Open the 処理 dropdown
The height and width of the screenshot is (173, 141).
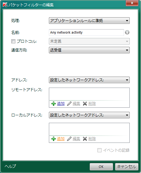pyautogui.click(x=89, y=21)
